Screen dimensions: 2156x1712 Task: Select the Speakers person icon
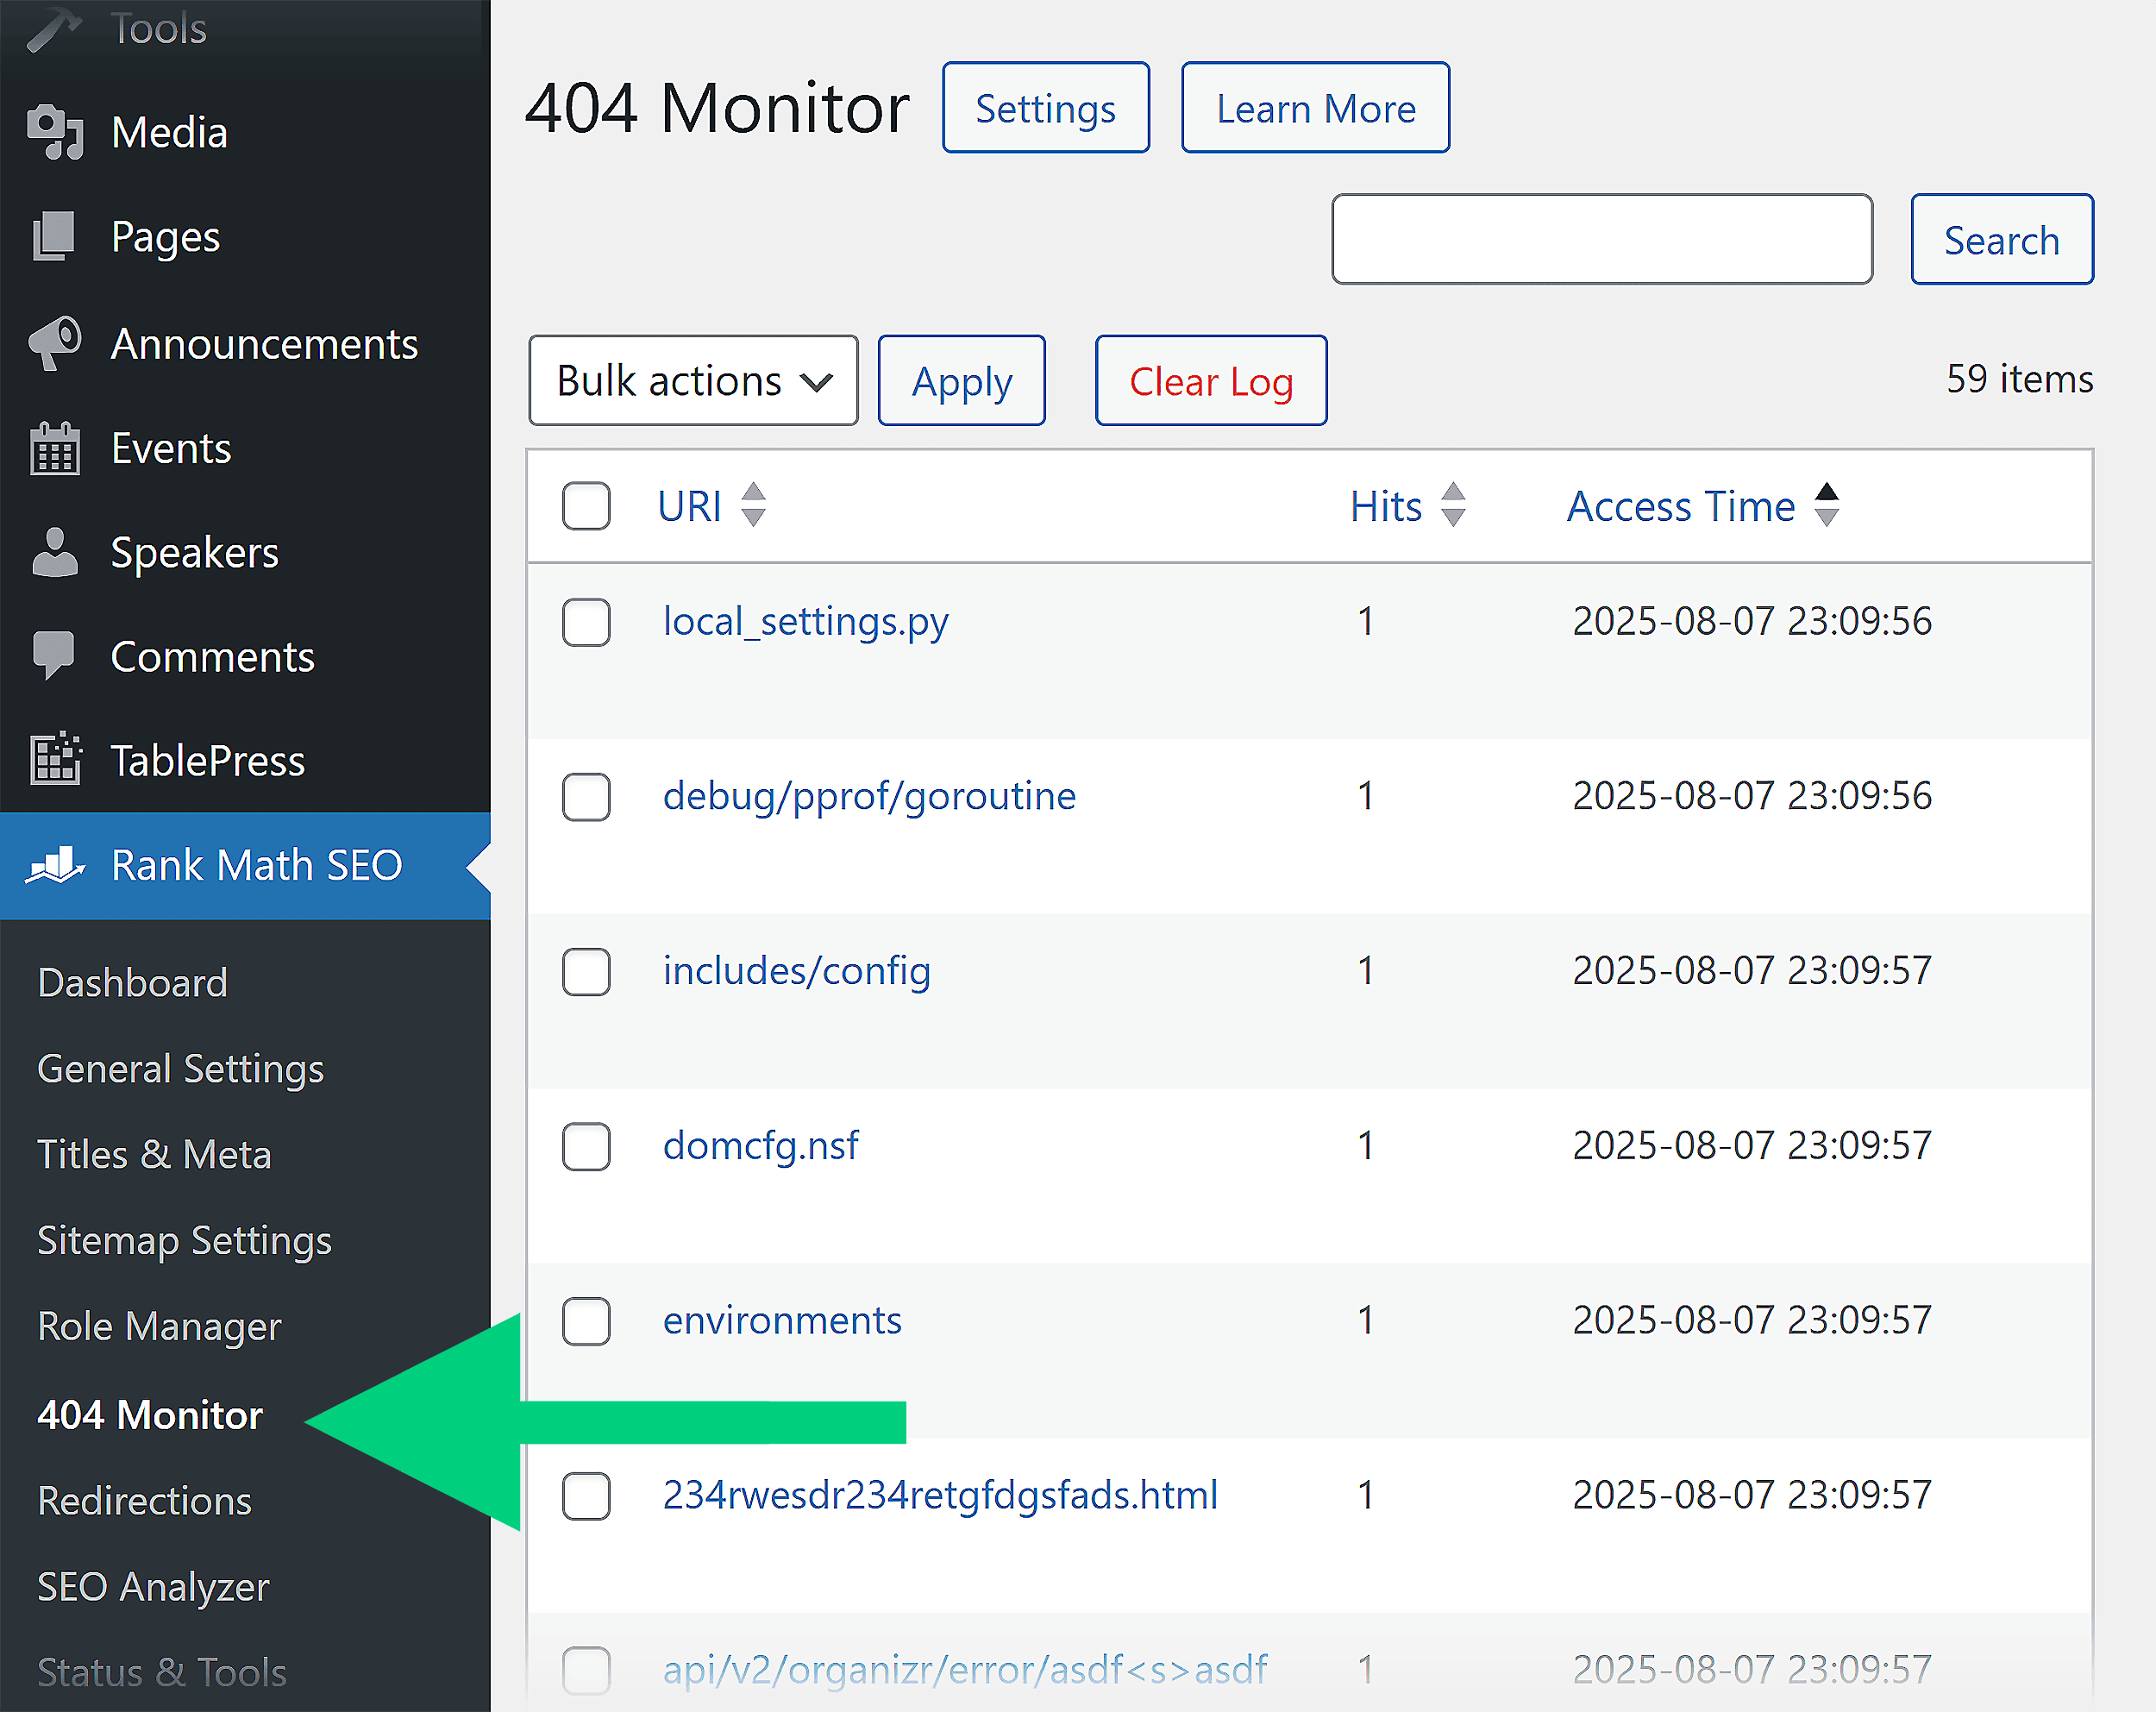55,552
